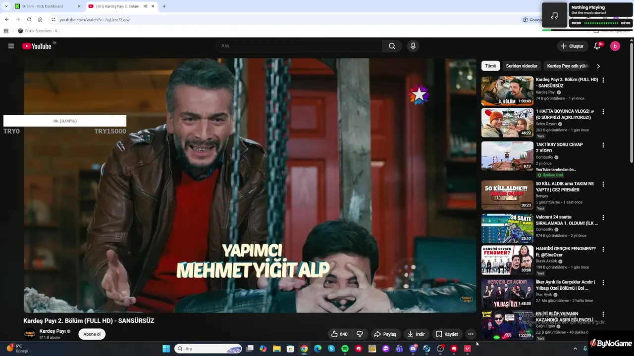The width and height of the screenshot is (634, 356).
Task: Open options menu for 50 KİLL ALDIK
Action: pyautogui.click(x=603, y=184)
